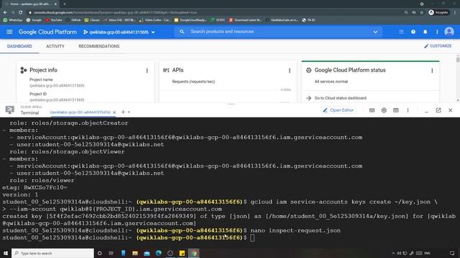
Task: Switch to the DASHBOARD tab
Action: [x=19, y=46]
